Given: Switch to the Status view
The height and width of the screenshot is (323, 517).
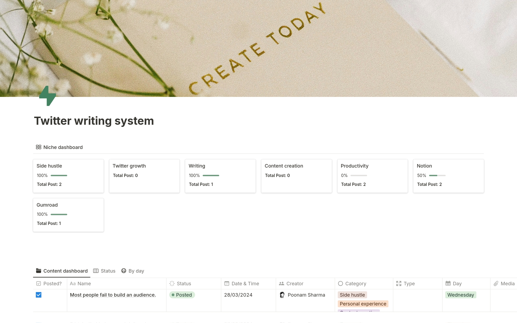Looking at the screenshot, I should coord(108,271).
